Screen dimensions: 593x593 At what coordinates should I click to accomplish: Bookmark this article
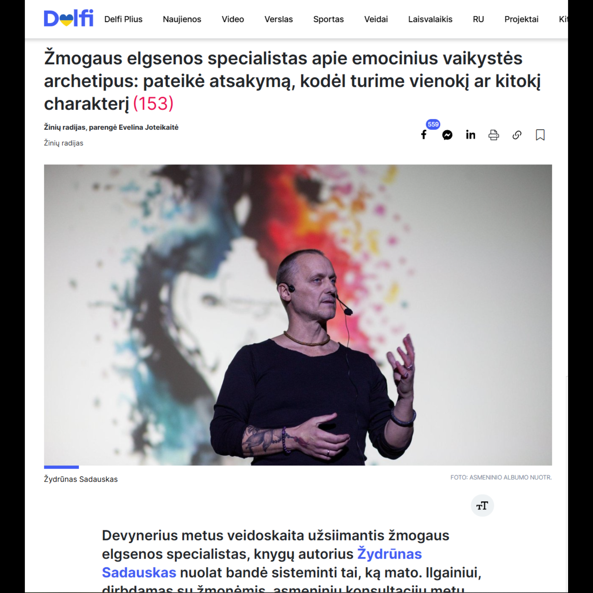[540, 135]
